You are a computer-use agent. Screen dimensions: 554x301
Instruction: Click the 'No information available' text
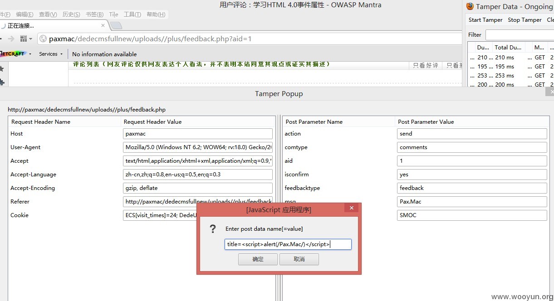pos(104,54)
